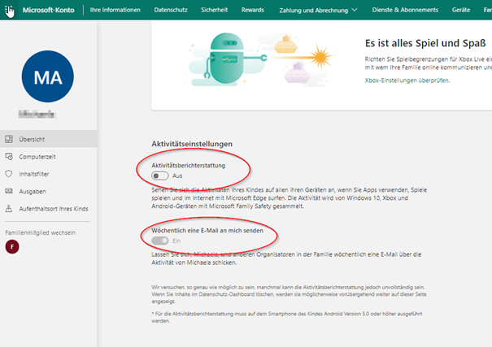The width and height of the screenshot is (492, 347).
Task: Click the Aufenthaltsort location icon
Action: [9, 209]
